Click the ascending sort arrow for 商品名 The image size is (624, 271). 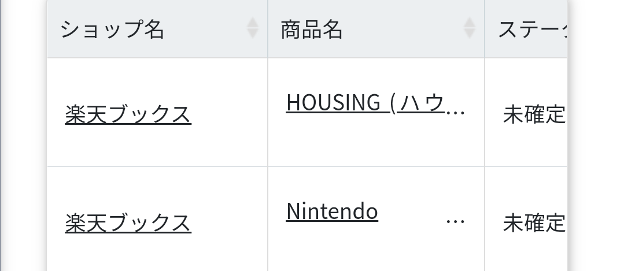470,23
